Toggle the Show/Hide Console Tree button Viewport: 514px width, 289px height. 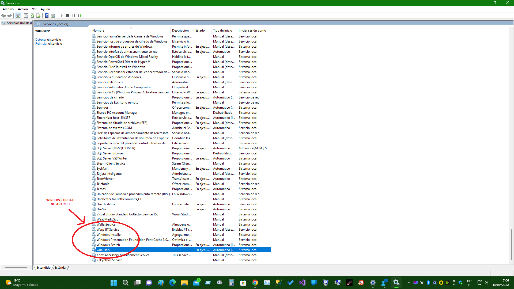click(x=18, y=16)
